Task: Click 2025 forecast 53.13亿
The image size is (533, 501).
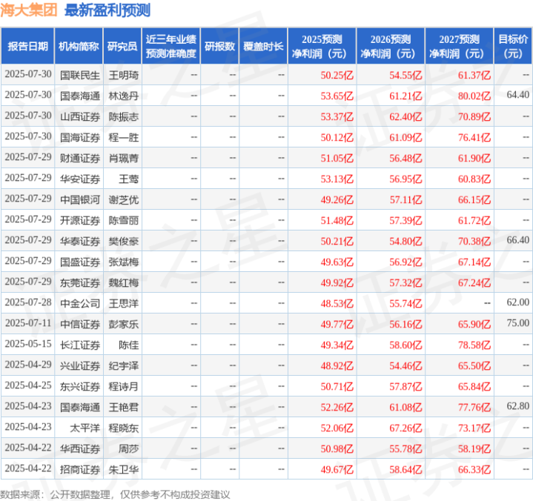Action: tap(337, 179)
